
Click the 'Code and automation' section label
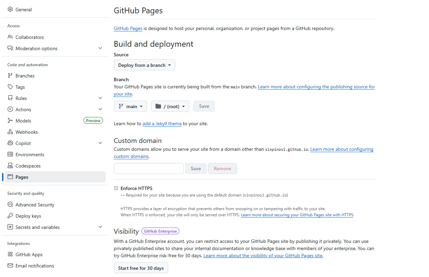[28, 65]
